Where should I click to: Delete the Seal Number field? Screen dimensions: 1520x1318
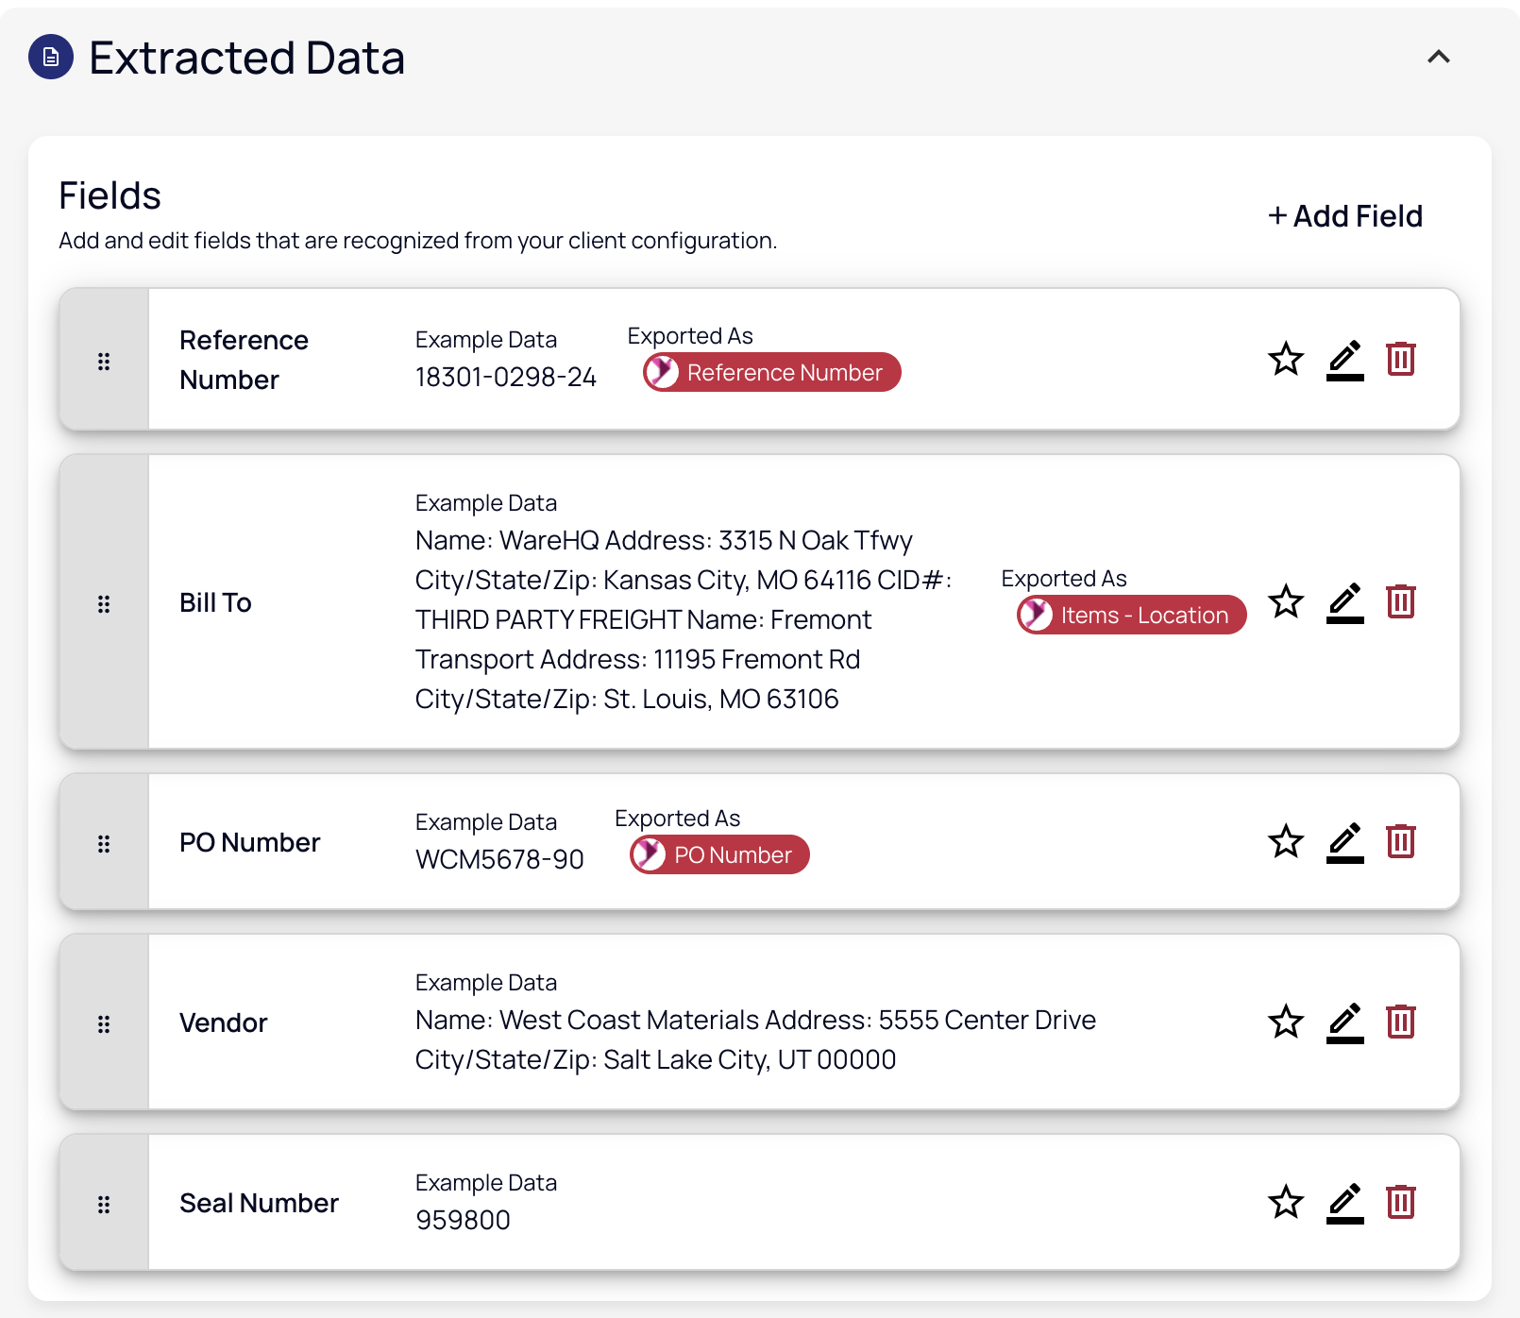point(1401,1202)
